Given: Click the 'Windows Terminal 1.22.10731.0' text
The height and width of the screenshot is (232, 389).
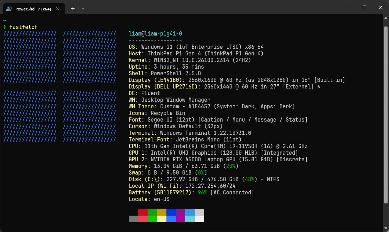Looking at the screenshot, I should pyautogui.click(x=205, y=133).
